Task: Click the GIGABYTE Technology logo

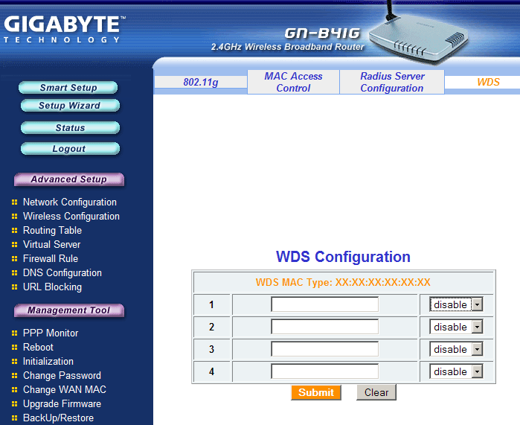Action: [x=65, y=29]
